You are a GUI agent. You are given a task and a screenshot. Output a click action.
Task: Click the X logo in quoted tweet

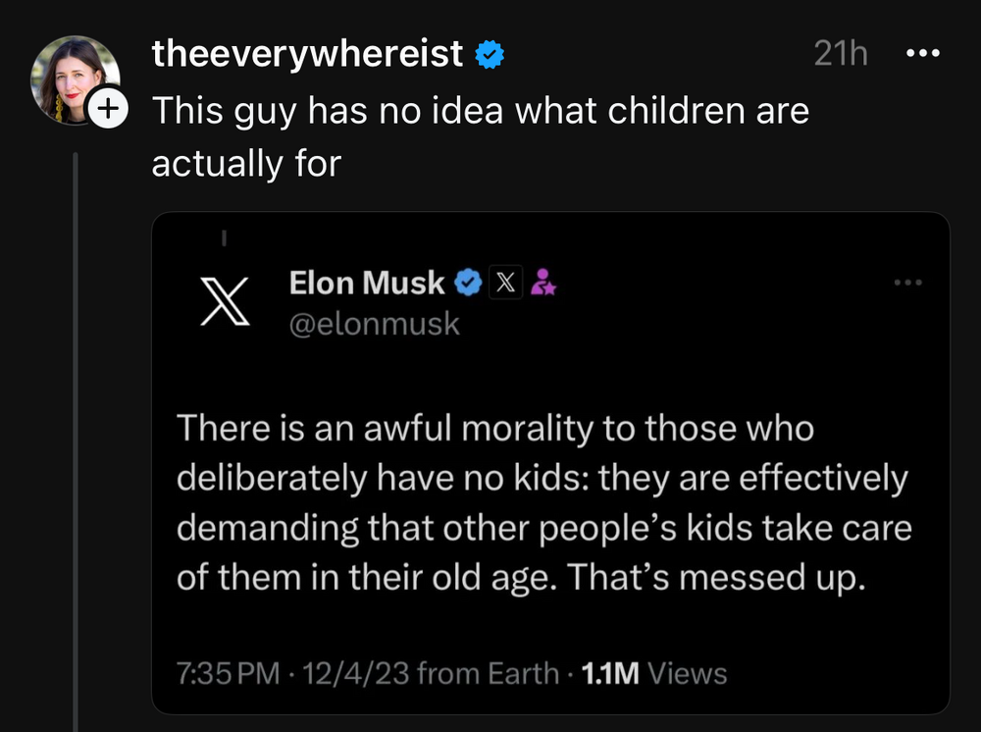click(226, 299)
